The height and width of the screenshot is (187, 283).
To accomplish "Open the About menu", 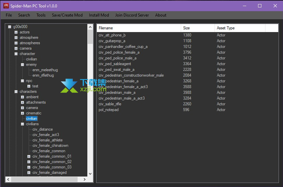I will [x=161, y=15].
